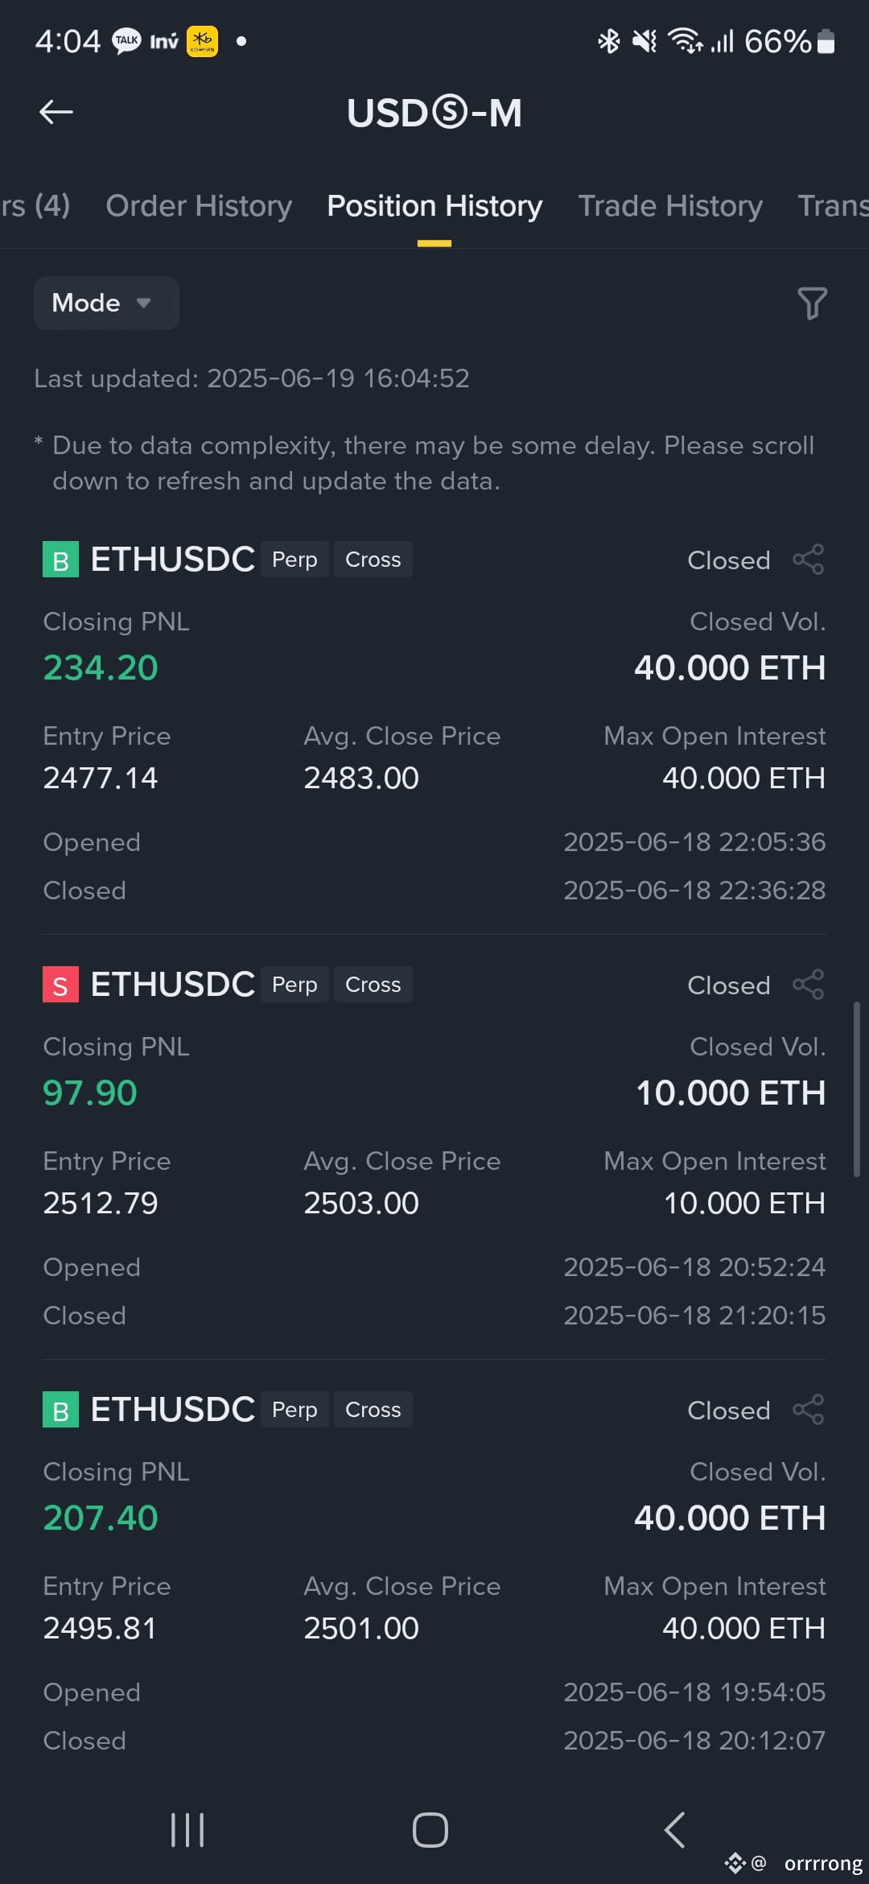This screenshot has width=869, height=1884.
Task: Tap the red S sell badge
Action: pos(60,985)
